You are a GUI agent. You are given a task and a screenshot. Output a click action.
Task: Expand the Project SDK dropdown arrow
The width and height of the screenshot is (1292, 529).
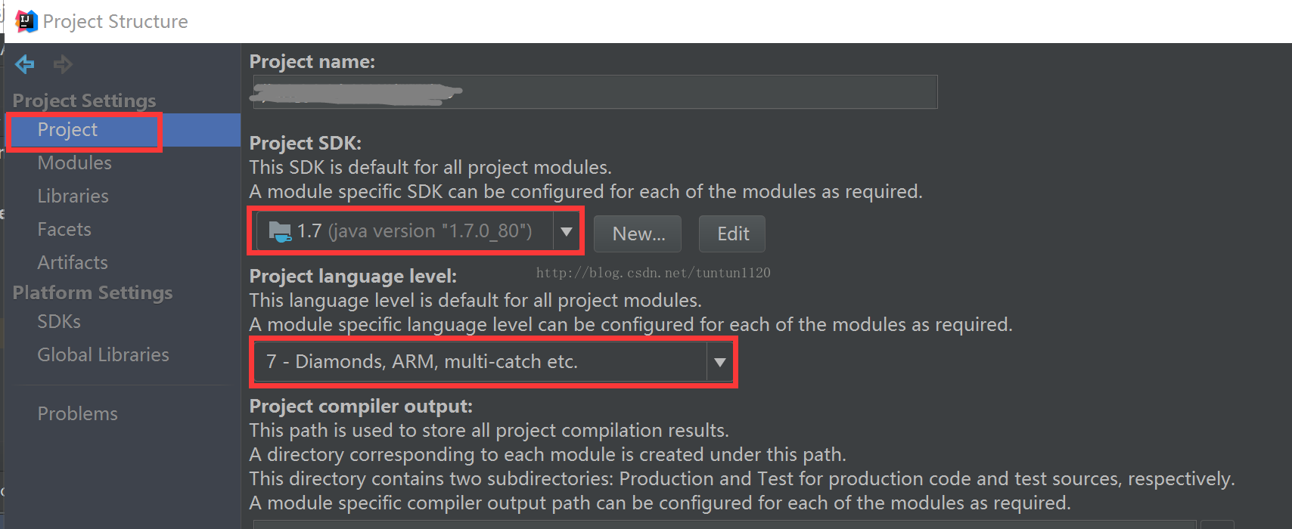click(566, 231)
